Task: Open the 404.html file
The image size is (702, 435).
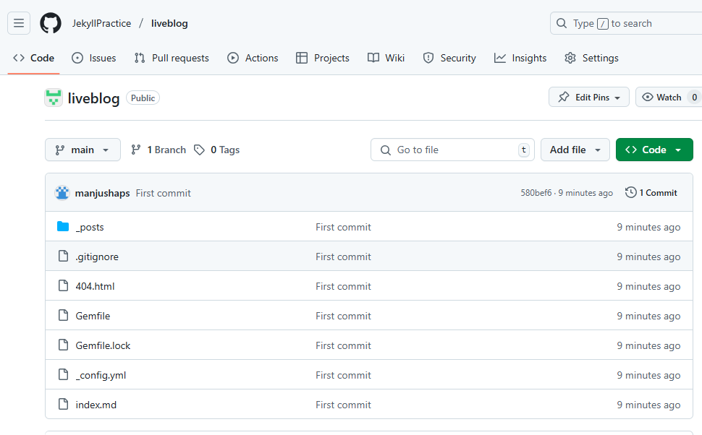Action: click(x=95, y=286)
